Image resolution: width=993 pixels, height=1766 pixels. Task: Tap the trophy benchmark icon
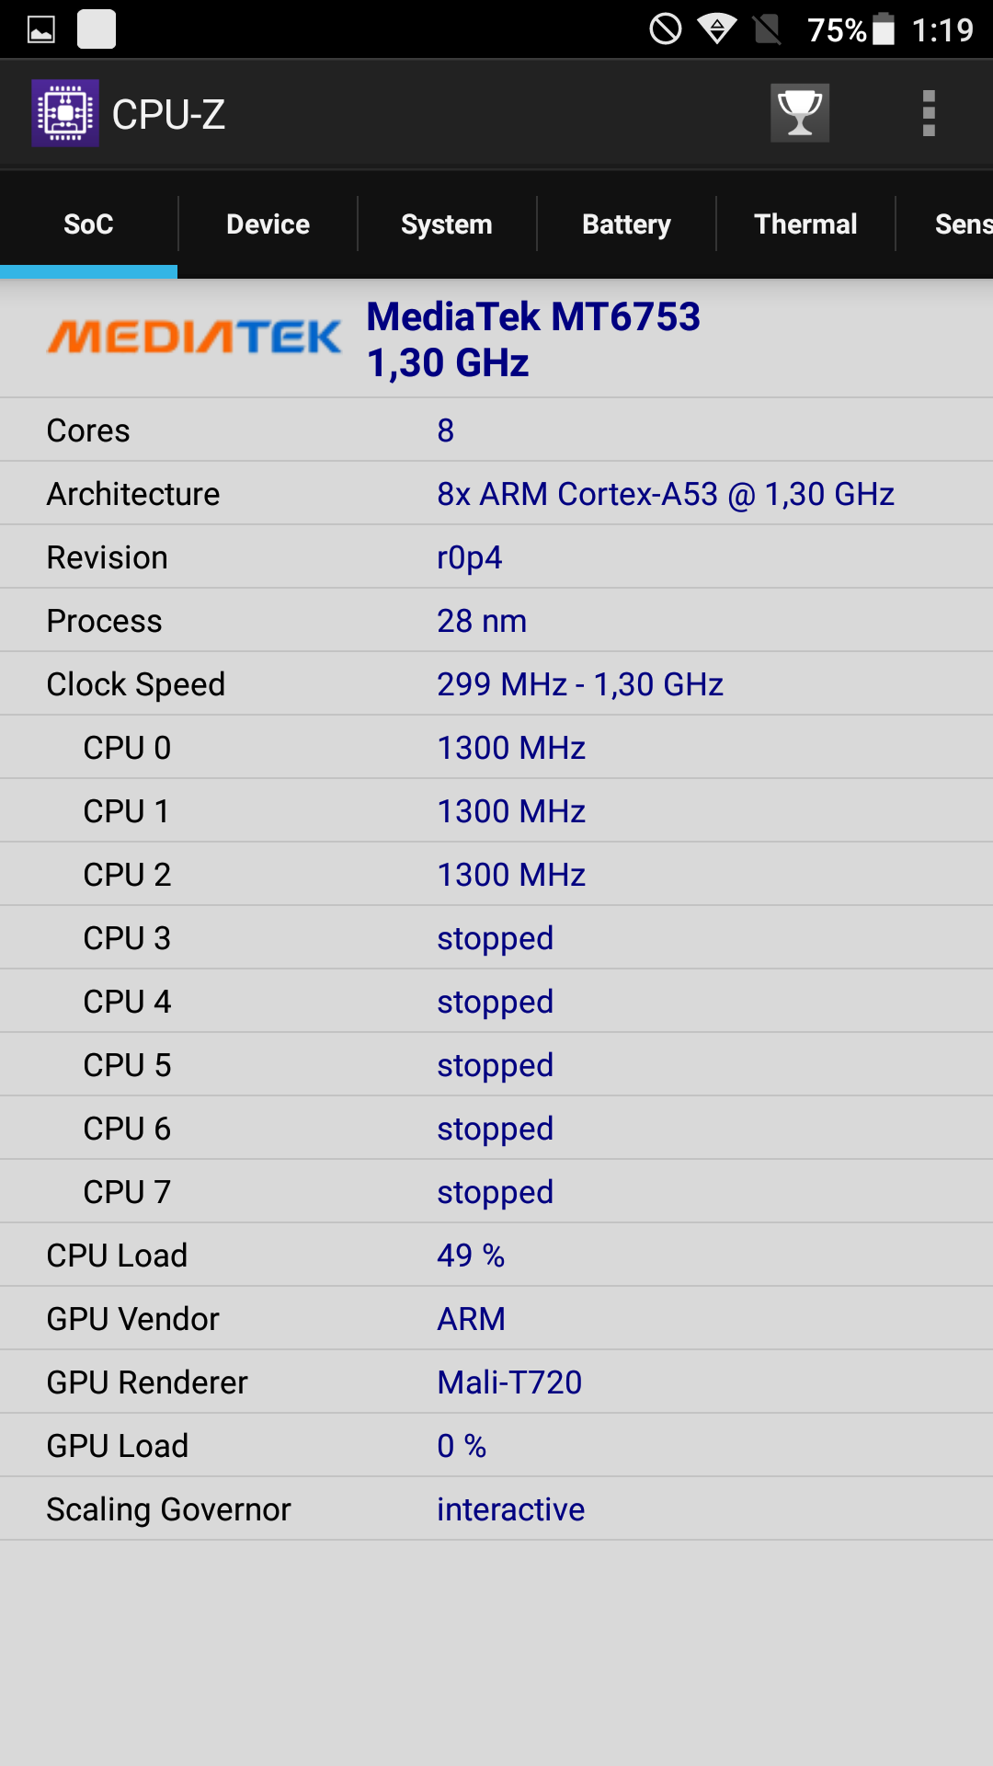[x=800, y=113]
